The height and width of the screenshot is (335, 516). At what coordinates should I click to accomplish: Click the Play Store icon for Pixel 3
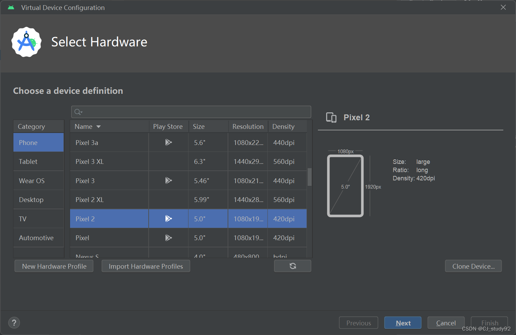point(168,180)
